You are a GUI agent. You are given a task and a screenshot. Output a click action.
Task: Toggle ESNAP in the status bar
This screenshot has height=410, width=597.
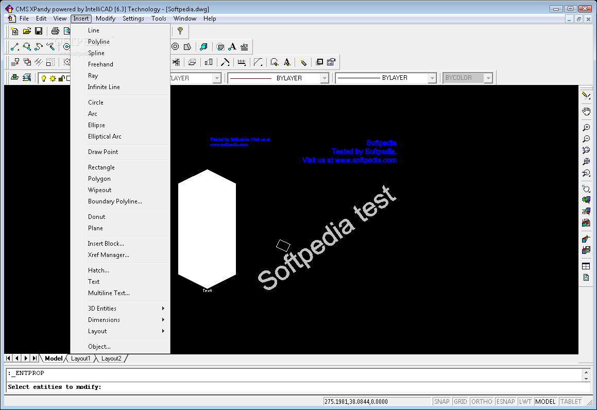pyautogui.click(x=506, y=401)
